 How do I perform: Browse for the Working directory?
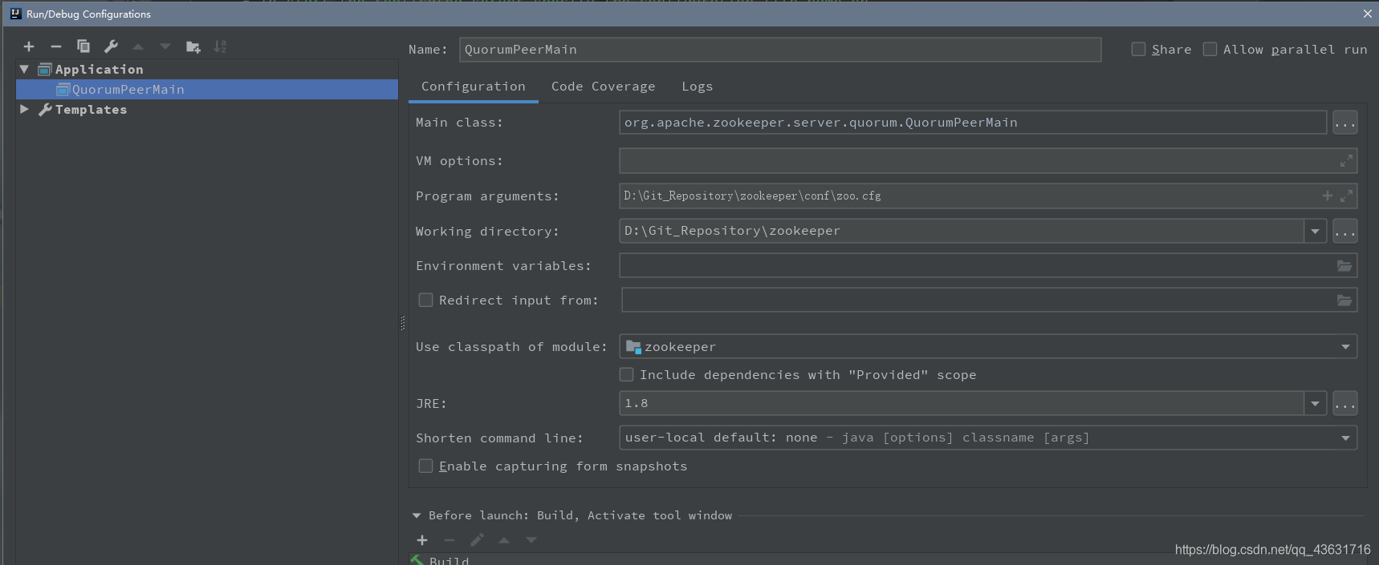(1345, 231)
